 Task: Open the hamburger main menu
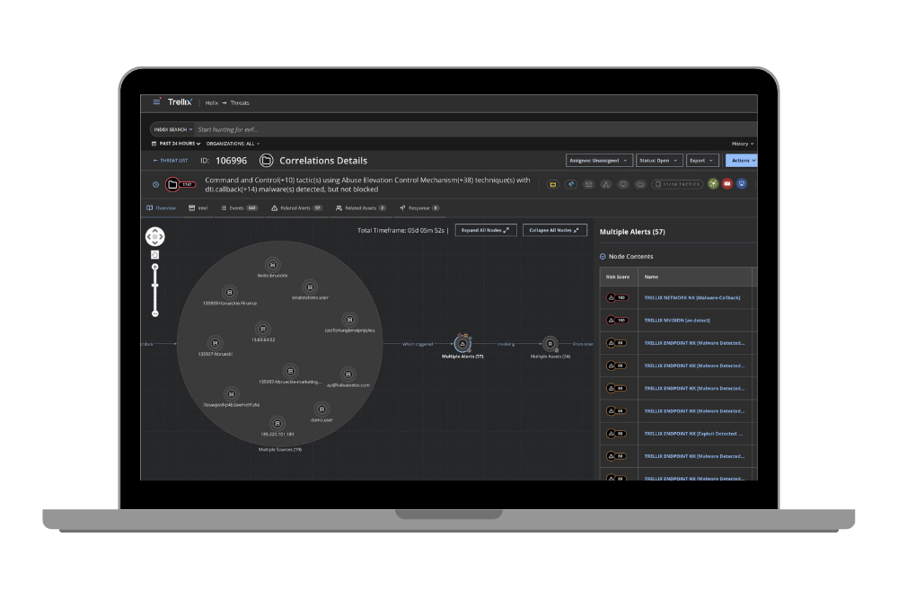(x=156, y=102)
